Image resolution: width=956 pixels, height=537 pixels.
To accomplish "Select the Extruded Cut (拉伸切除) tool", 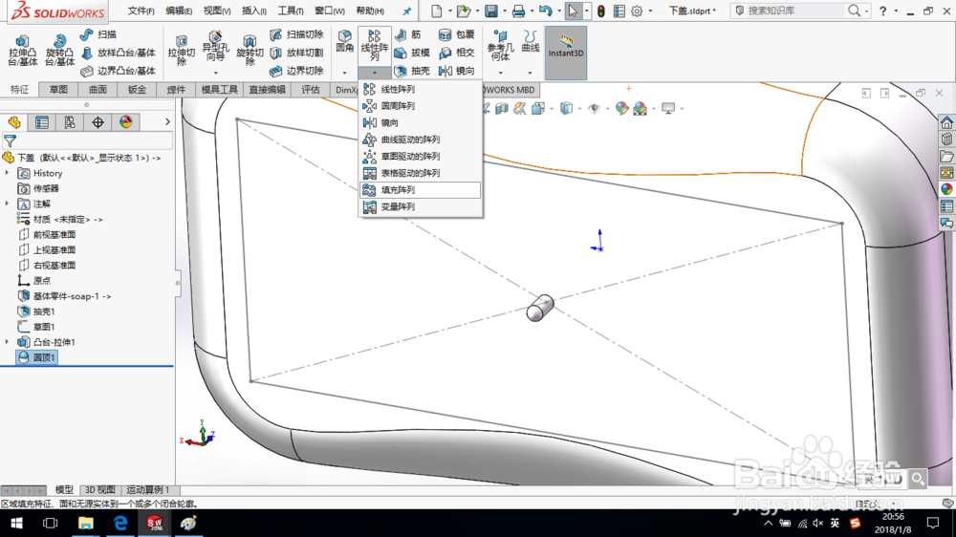I will tap(181, 50).
